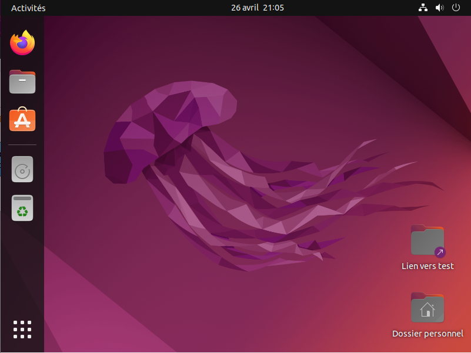471x353 pixels.
Task: Open the Trash in the dock
Action: (x=22, y=208)
